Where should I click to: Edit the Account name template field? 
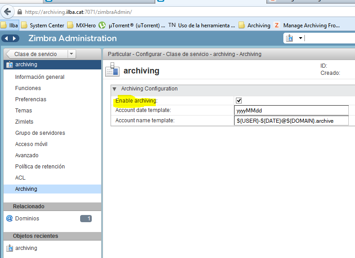(x=291, y=120)
